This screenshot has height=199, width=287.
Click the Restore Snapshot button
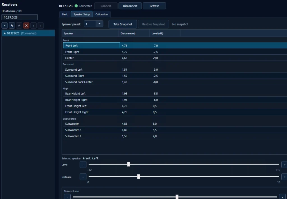[153, 24]
